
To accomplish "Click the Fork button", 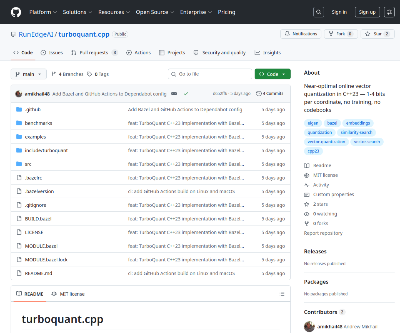I will click(341, 34).
